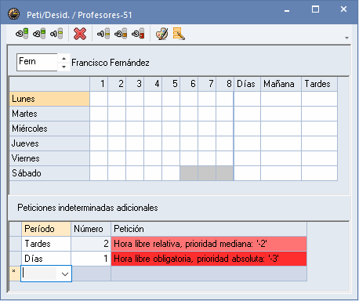Select 'Hora libre obligatoria, prioridad absoluta' request

[x=209, y=259]
